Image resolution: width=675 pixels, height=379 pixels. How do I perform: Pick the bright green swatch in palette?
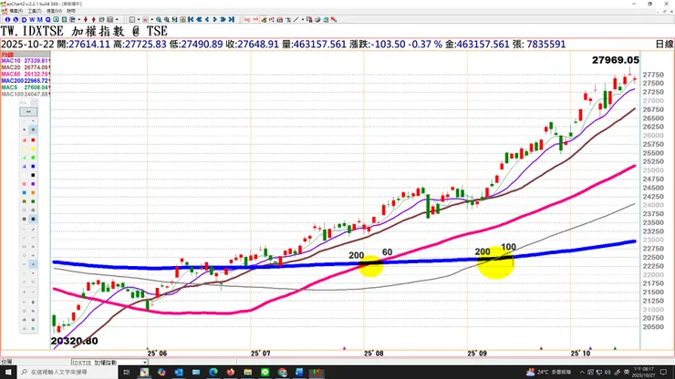pyautogui.click(x=33, y=158)
